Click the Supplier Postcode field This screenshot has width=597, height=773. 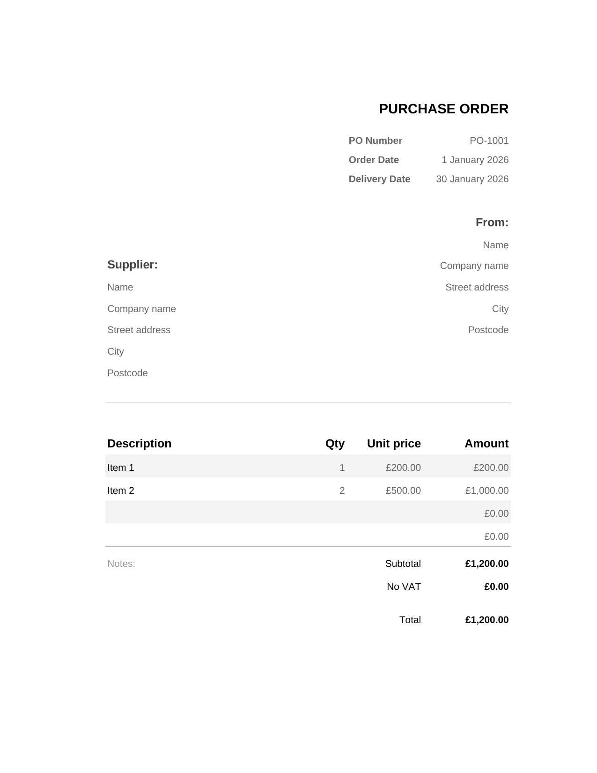(127, 373)
